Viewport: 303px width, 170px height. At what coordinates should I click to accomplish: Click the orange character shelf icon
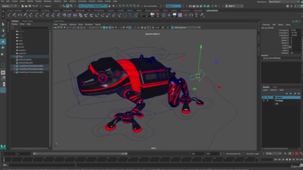tap(186, 15)
